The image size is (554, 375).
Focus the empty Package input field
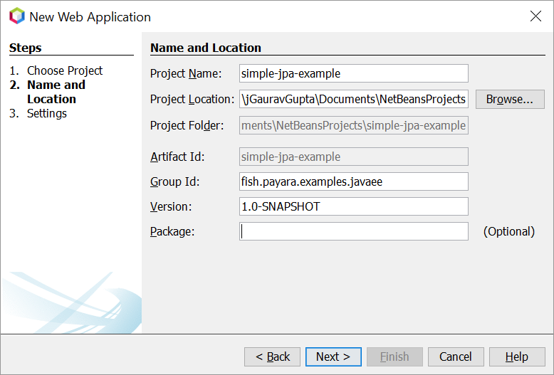click(x=353, y=231)
